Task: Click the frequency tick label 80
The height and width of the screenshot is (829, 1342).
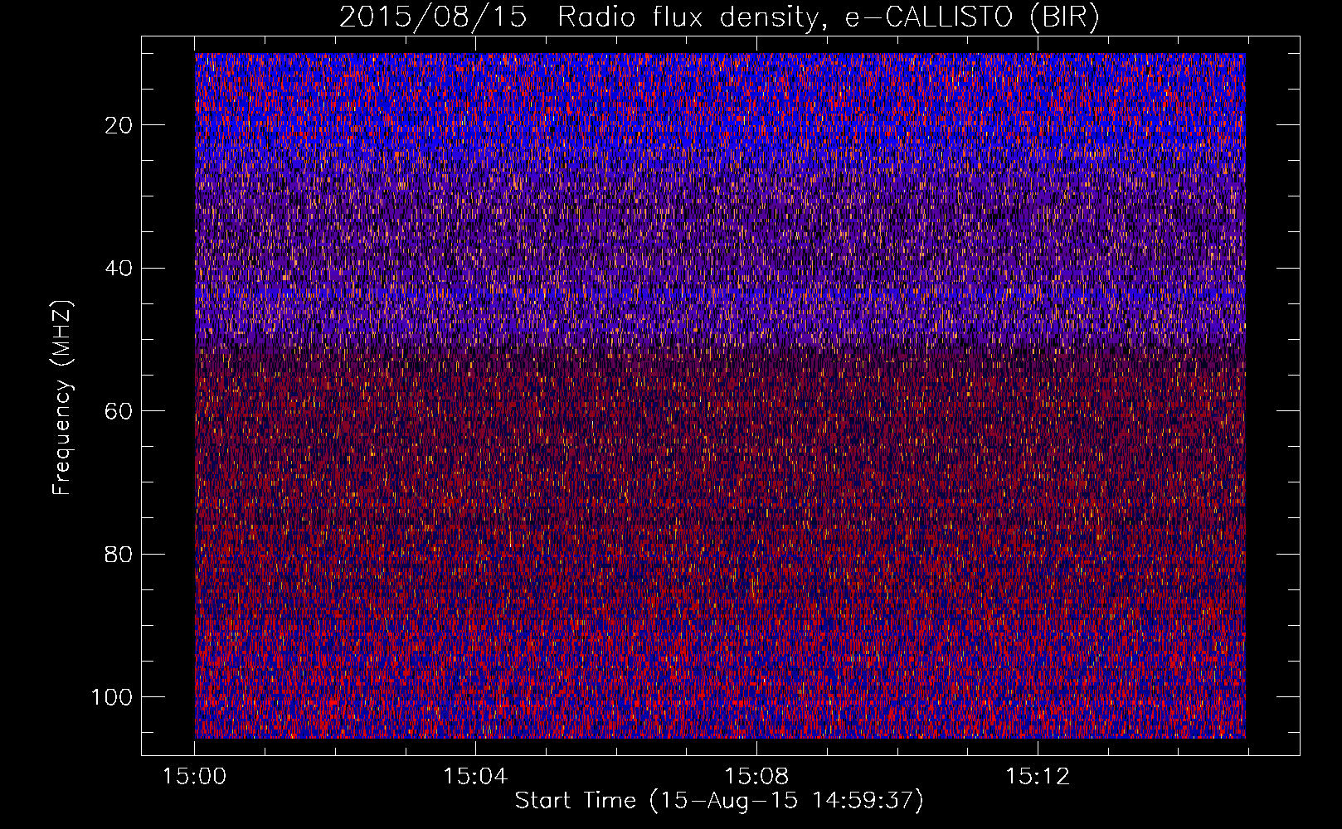Action: click(x=119, y=555)
